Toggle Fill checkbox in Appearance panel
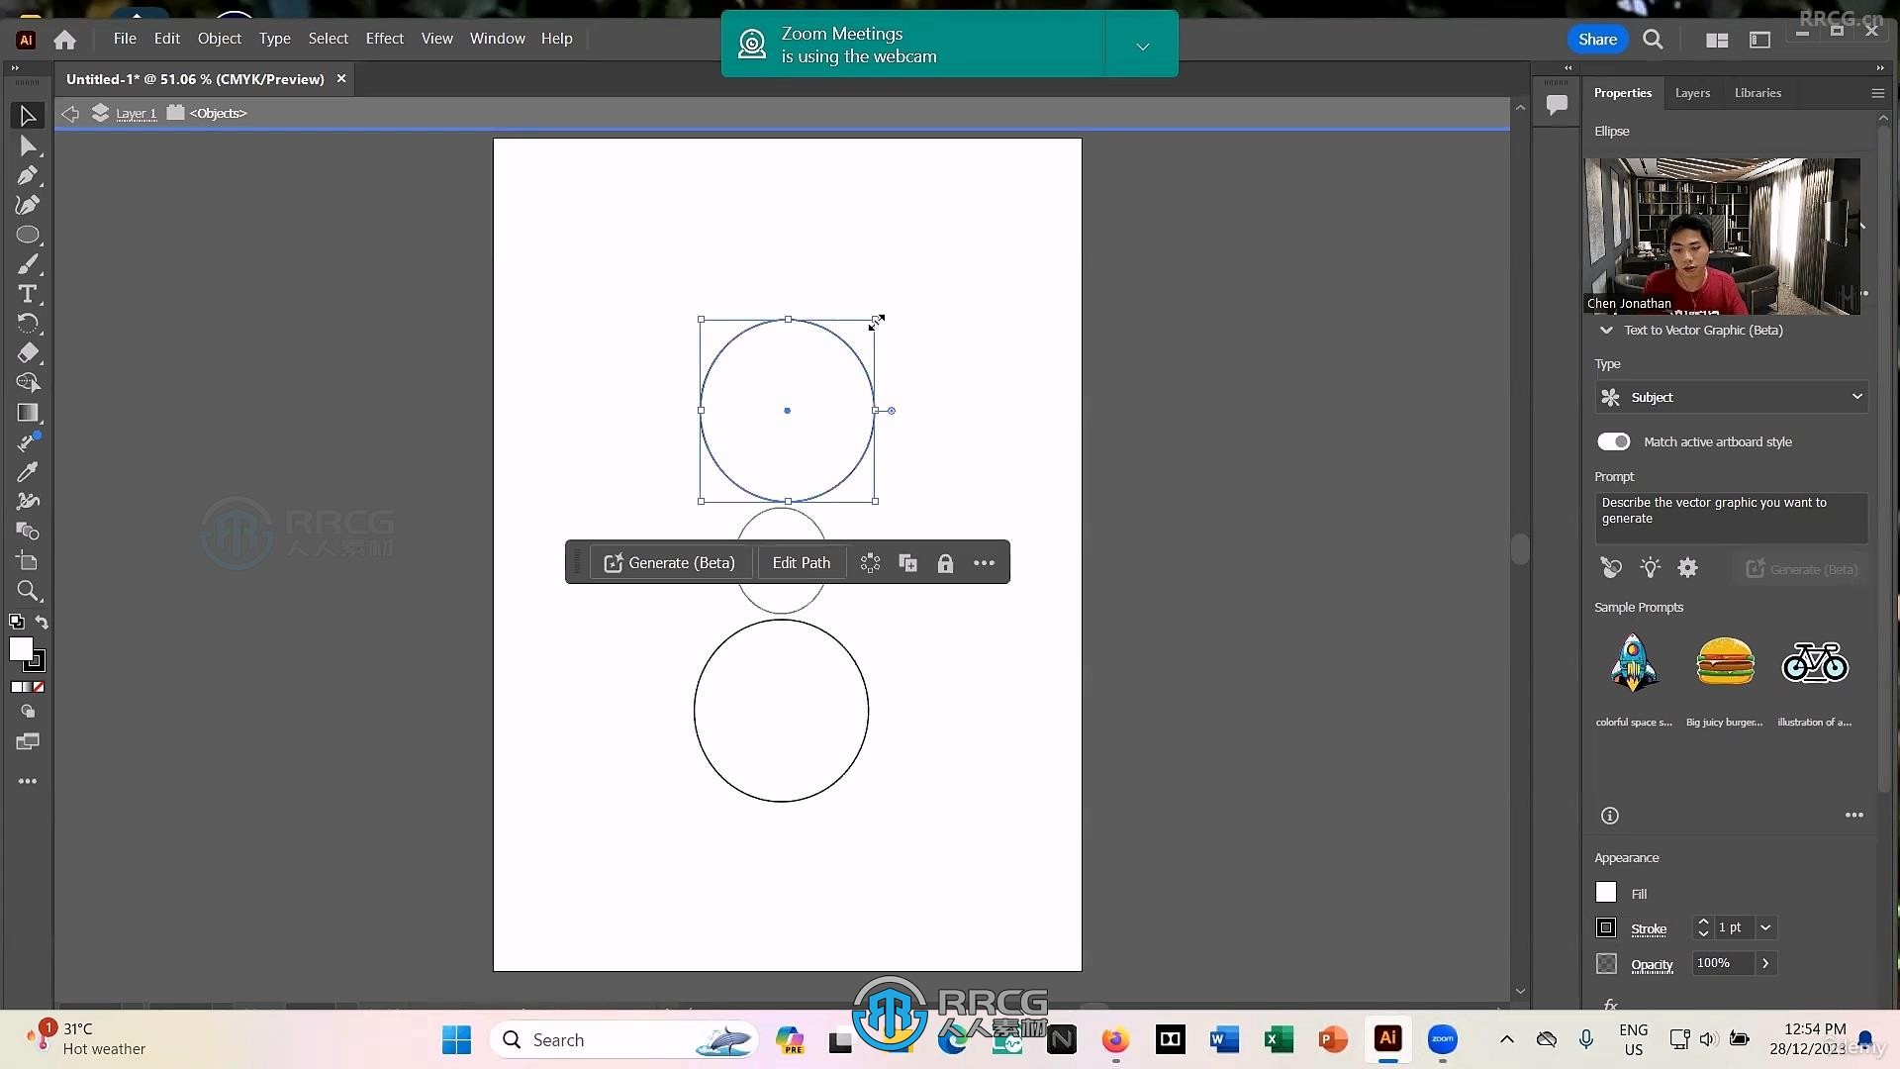Viewport: 1900px width, 1069px height. (1606, 892)
